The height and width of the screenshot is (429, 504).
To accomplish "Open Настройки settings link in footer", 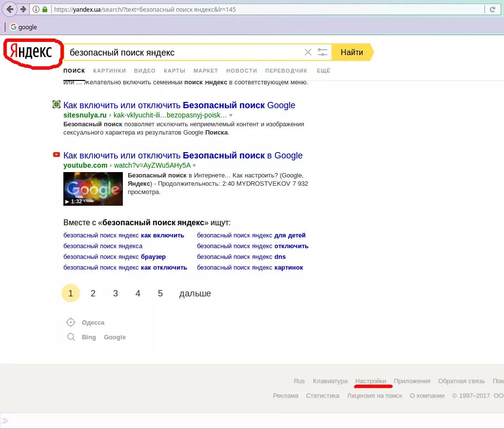I will [370, 381].
